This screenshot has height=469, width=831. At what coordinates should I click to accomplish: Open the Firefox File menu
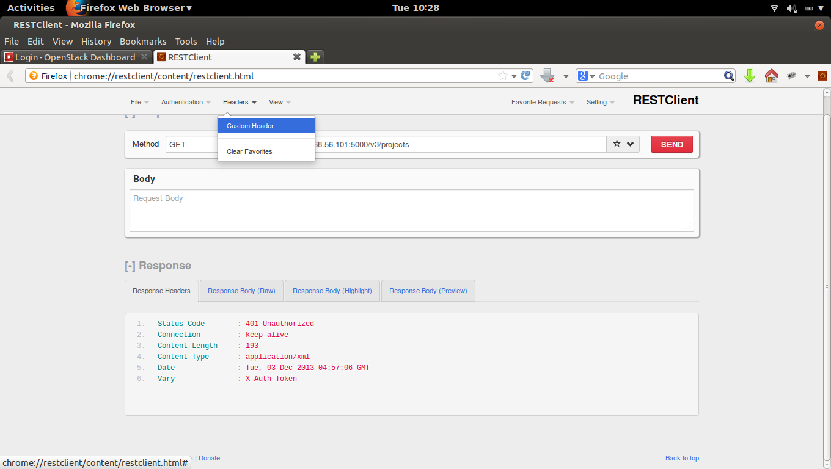tap(12, 42)
